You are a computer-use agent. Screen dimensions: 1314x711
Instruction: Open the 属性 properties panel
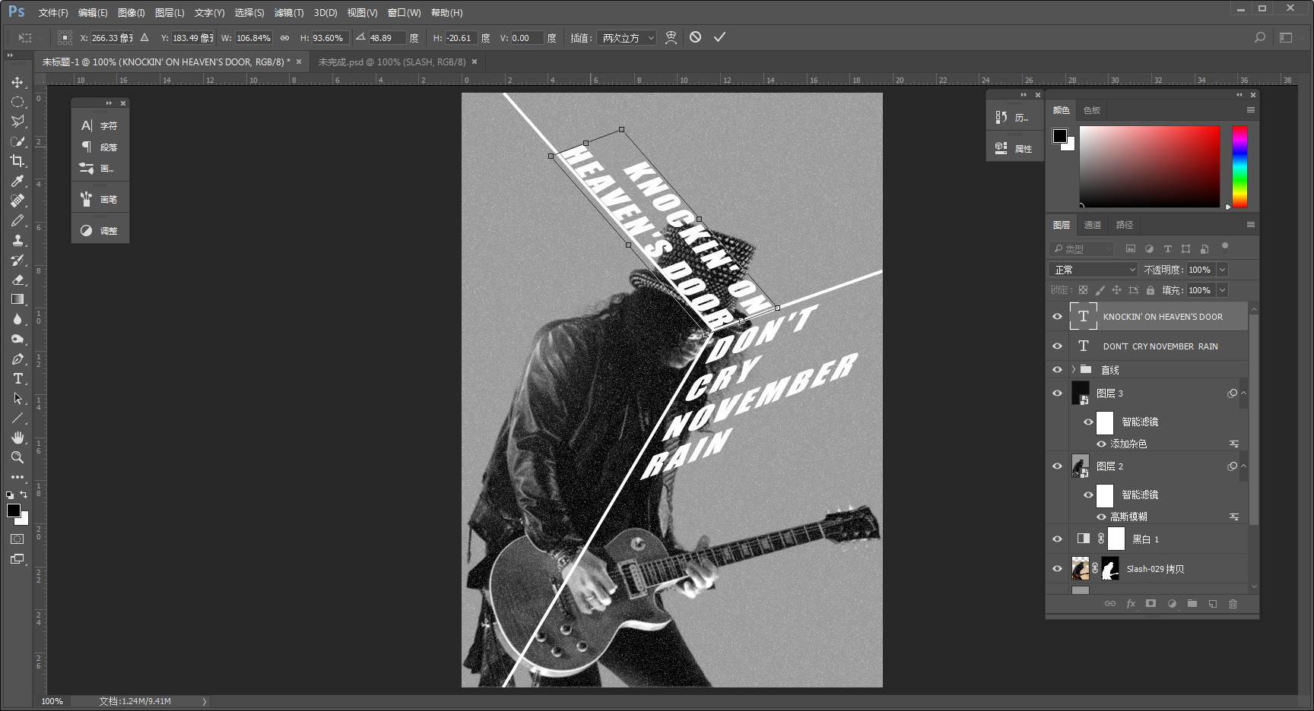[x=1014, y=149]
